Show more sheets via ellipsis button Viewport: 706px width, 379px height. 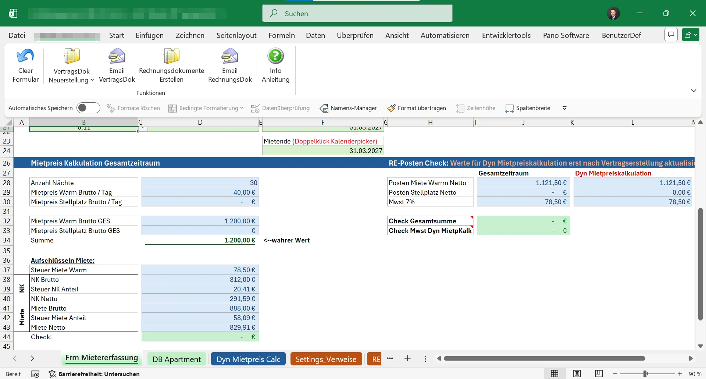pos(390,358)
